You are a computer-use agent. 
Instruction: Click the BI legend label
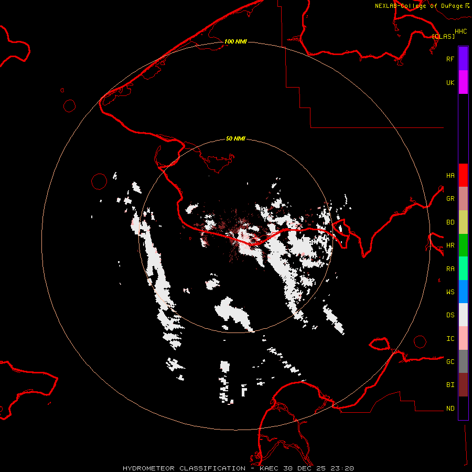(x=450, y=385)
